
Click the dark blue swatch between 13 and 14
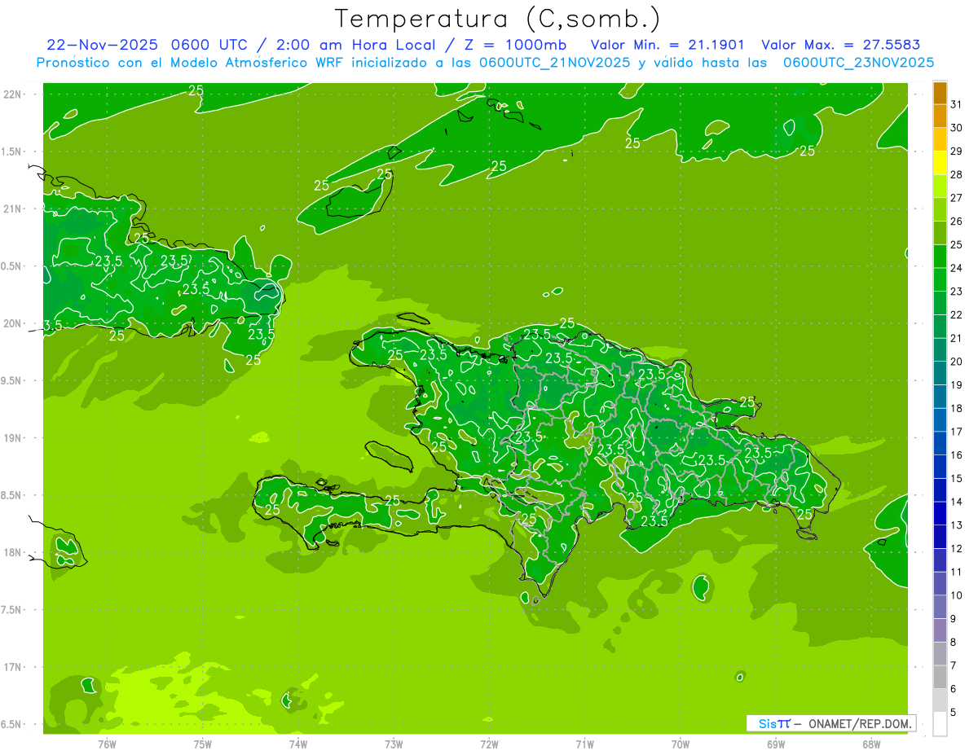940,514
